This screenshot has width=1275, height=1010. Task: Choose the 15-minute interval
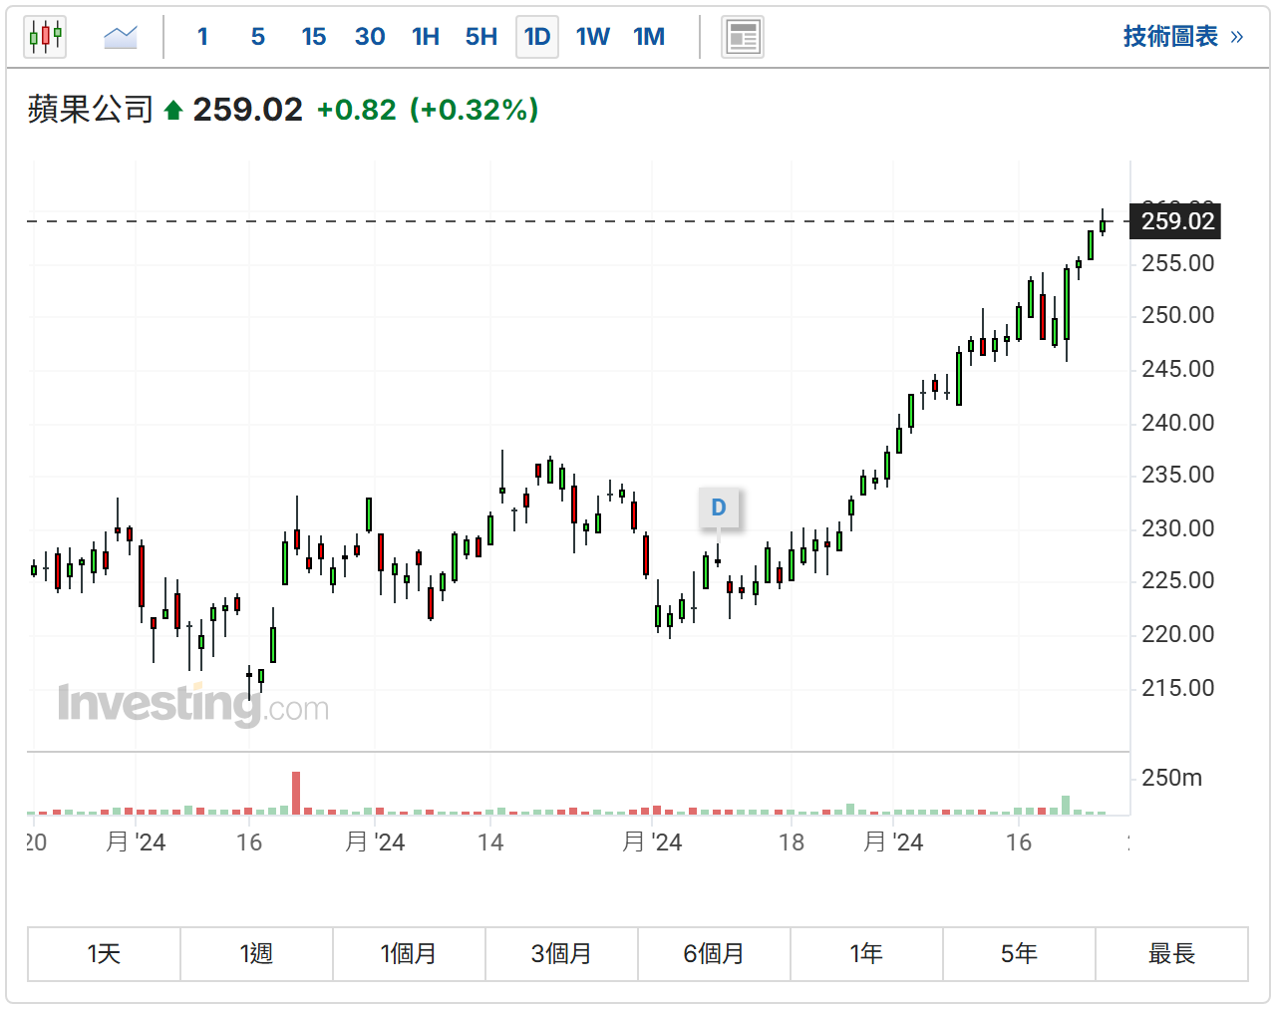click(x=313, y=37)
